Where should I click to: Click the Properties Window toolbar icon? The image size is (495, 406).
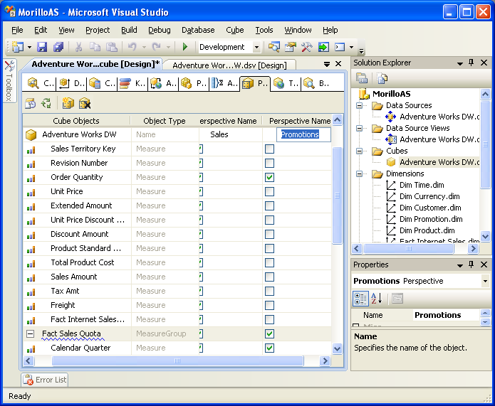pos(290,47)
